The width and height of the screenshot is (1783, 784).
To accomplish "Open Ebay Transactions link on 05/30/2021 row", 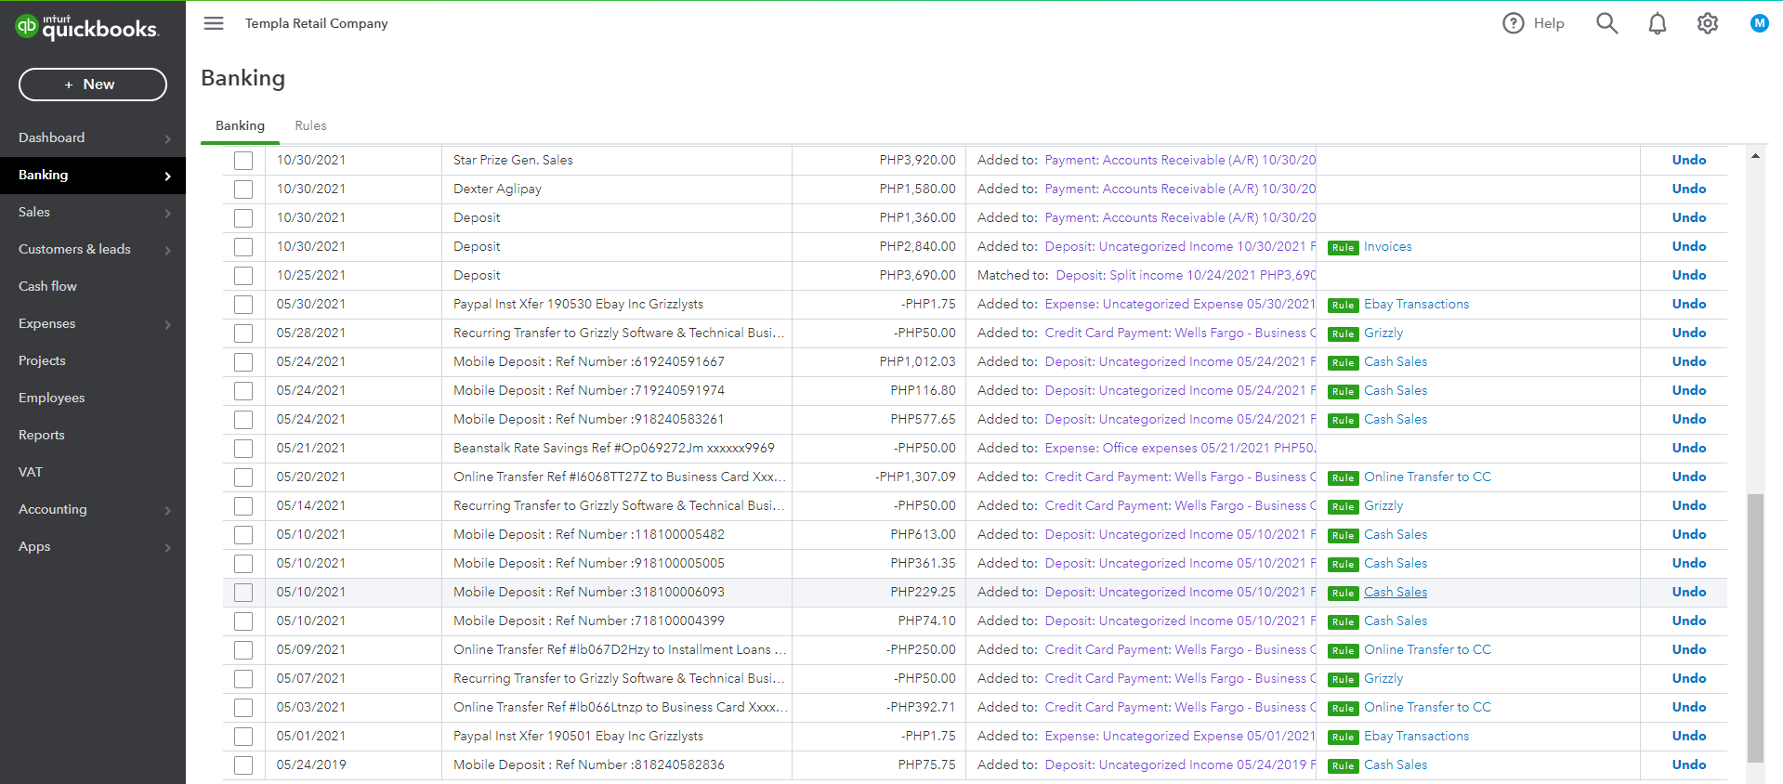I will point(1417,304).
